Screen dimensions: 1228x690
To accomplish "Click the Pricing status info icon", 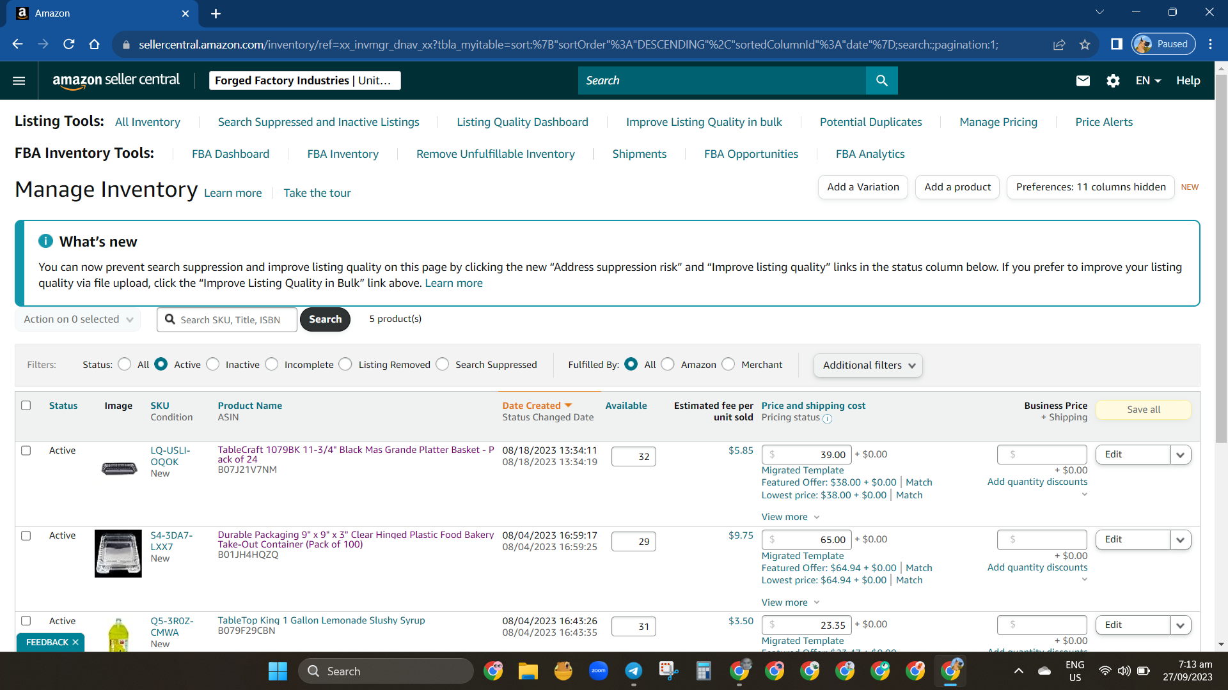I will (827, 418).
